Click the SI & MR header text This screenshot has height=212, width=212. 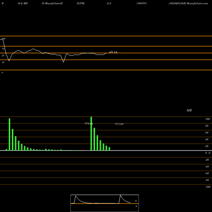[22, 3]
